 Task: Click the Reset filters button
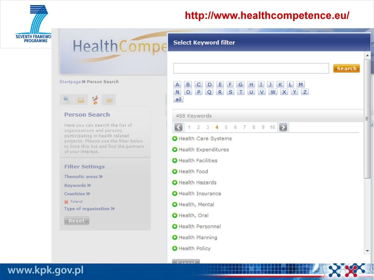77,221
